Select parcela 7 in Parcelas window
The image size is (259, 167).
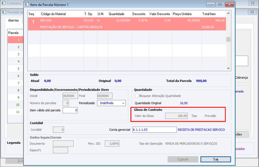point(15,83)
